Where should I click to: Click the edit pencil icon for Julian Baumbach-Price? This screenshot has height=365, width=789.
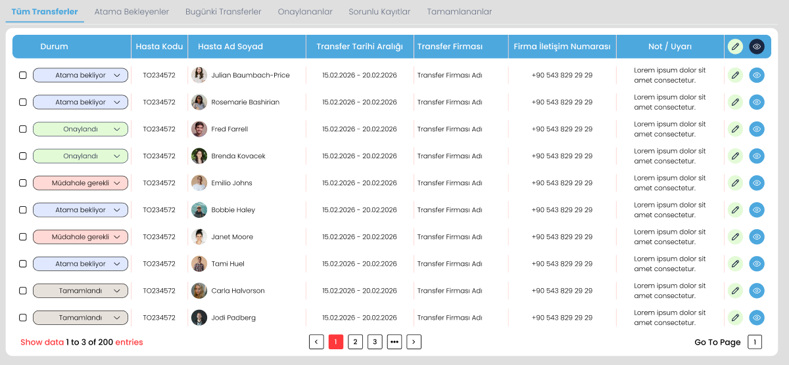coord(735,75)
